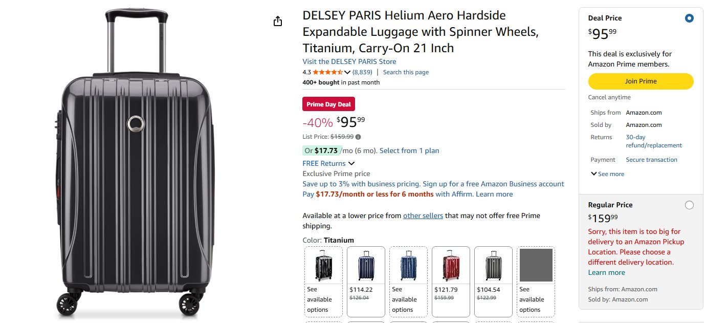706x323 pixels.
Task: Click Select from 1 plan link
Action: [x=409, y=150]
